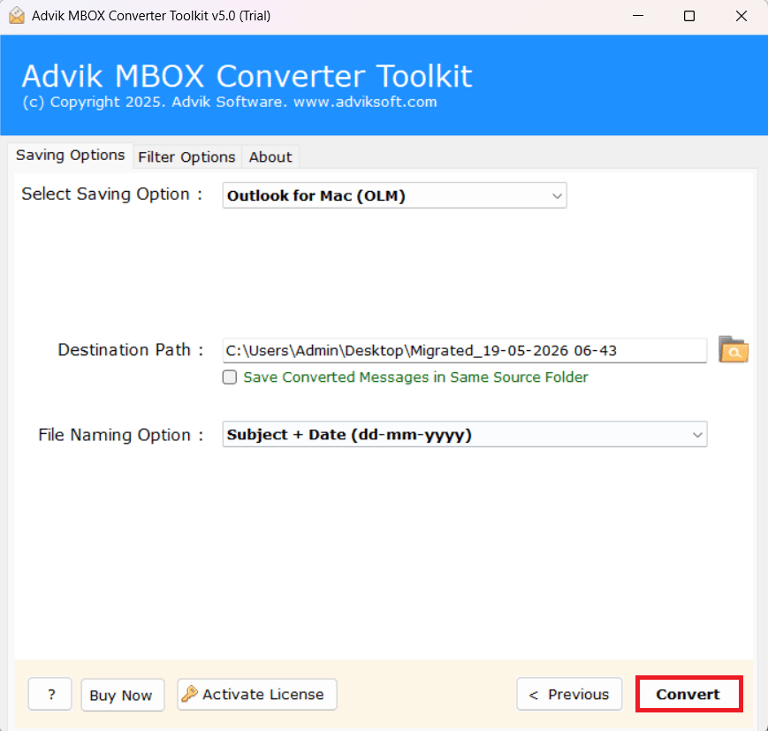
Task: Click the Advik envelope app icon
Action: tap(17, 16)
